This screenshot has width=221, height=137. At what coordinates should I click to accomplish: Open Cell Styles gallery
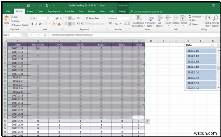click(159, 21)
